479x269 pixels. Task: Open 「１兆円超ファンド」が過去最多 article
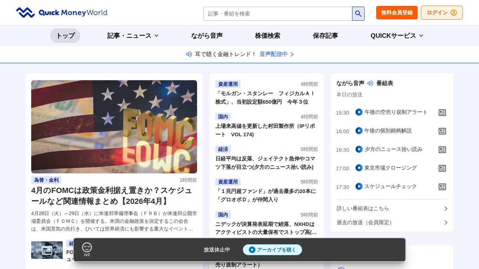[267, 195]
